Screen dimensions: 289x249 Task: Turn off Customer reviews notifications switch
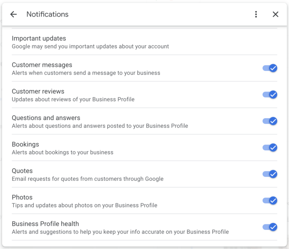(x=270, y=95)
